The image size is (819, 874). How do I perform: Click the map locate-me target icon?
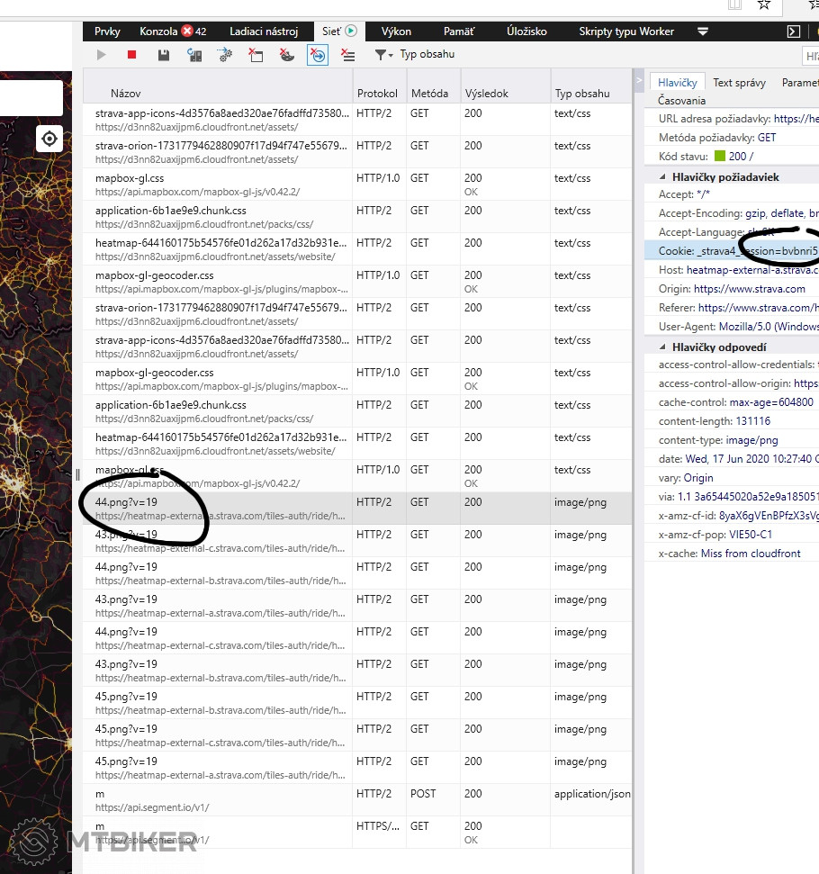49,139
